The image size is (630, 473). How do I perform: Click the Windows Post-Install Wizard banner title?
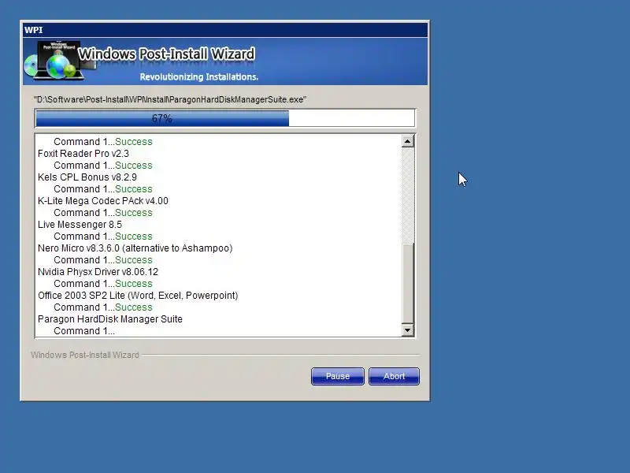click(166, 54)
